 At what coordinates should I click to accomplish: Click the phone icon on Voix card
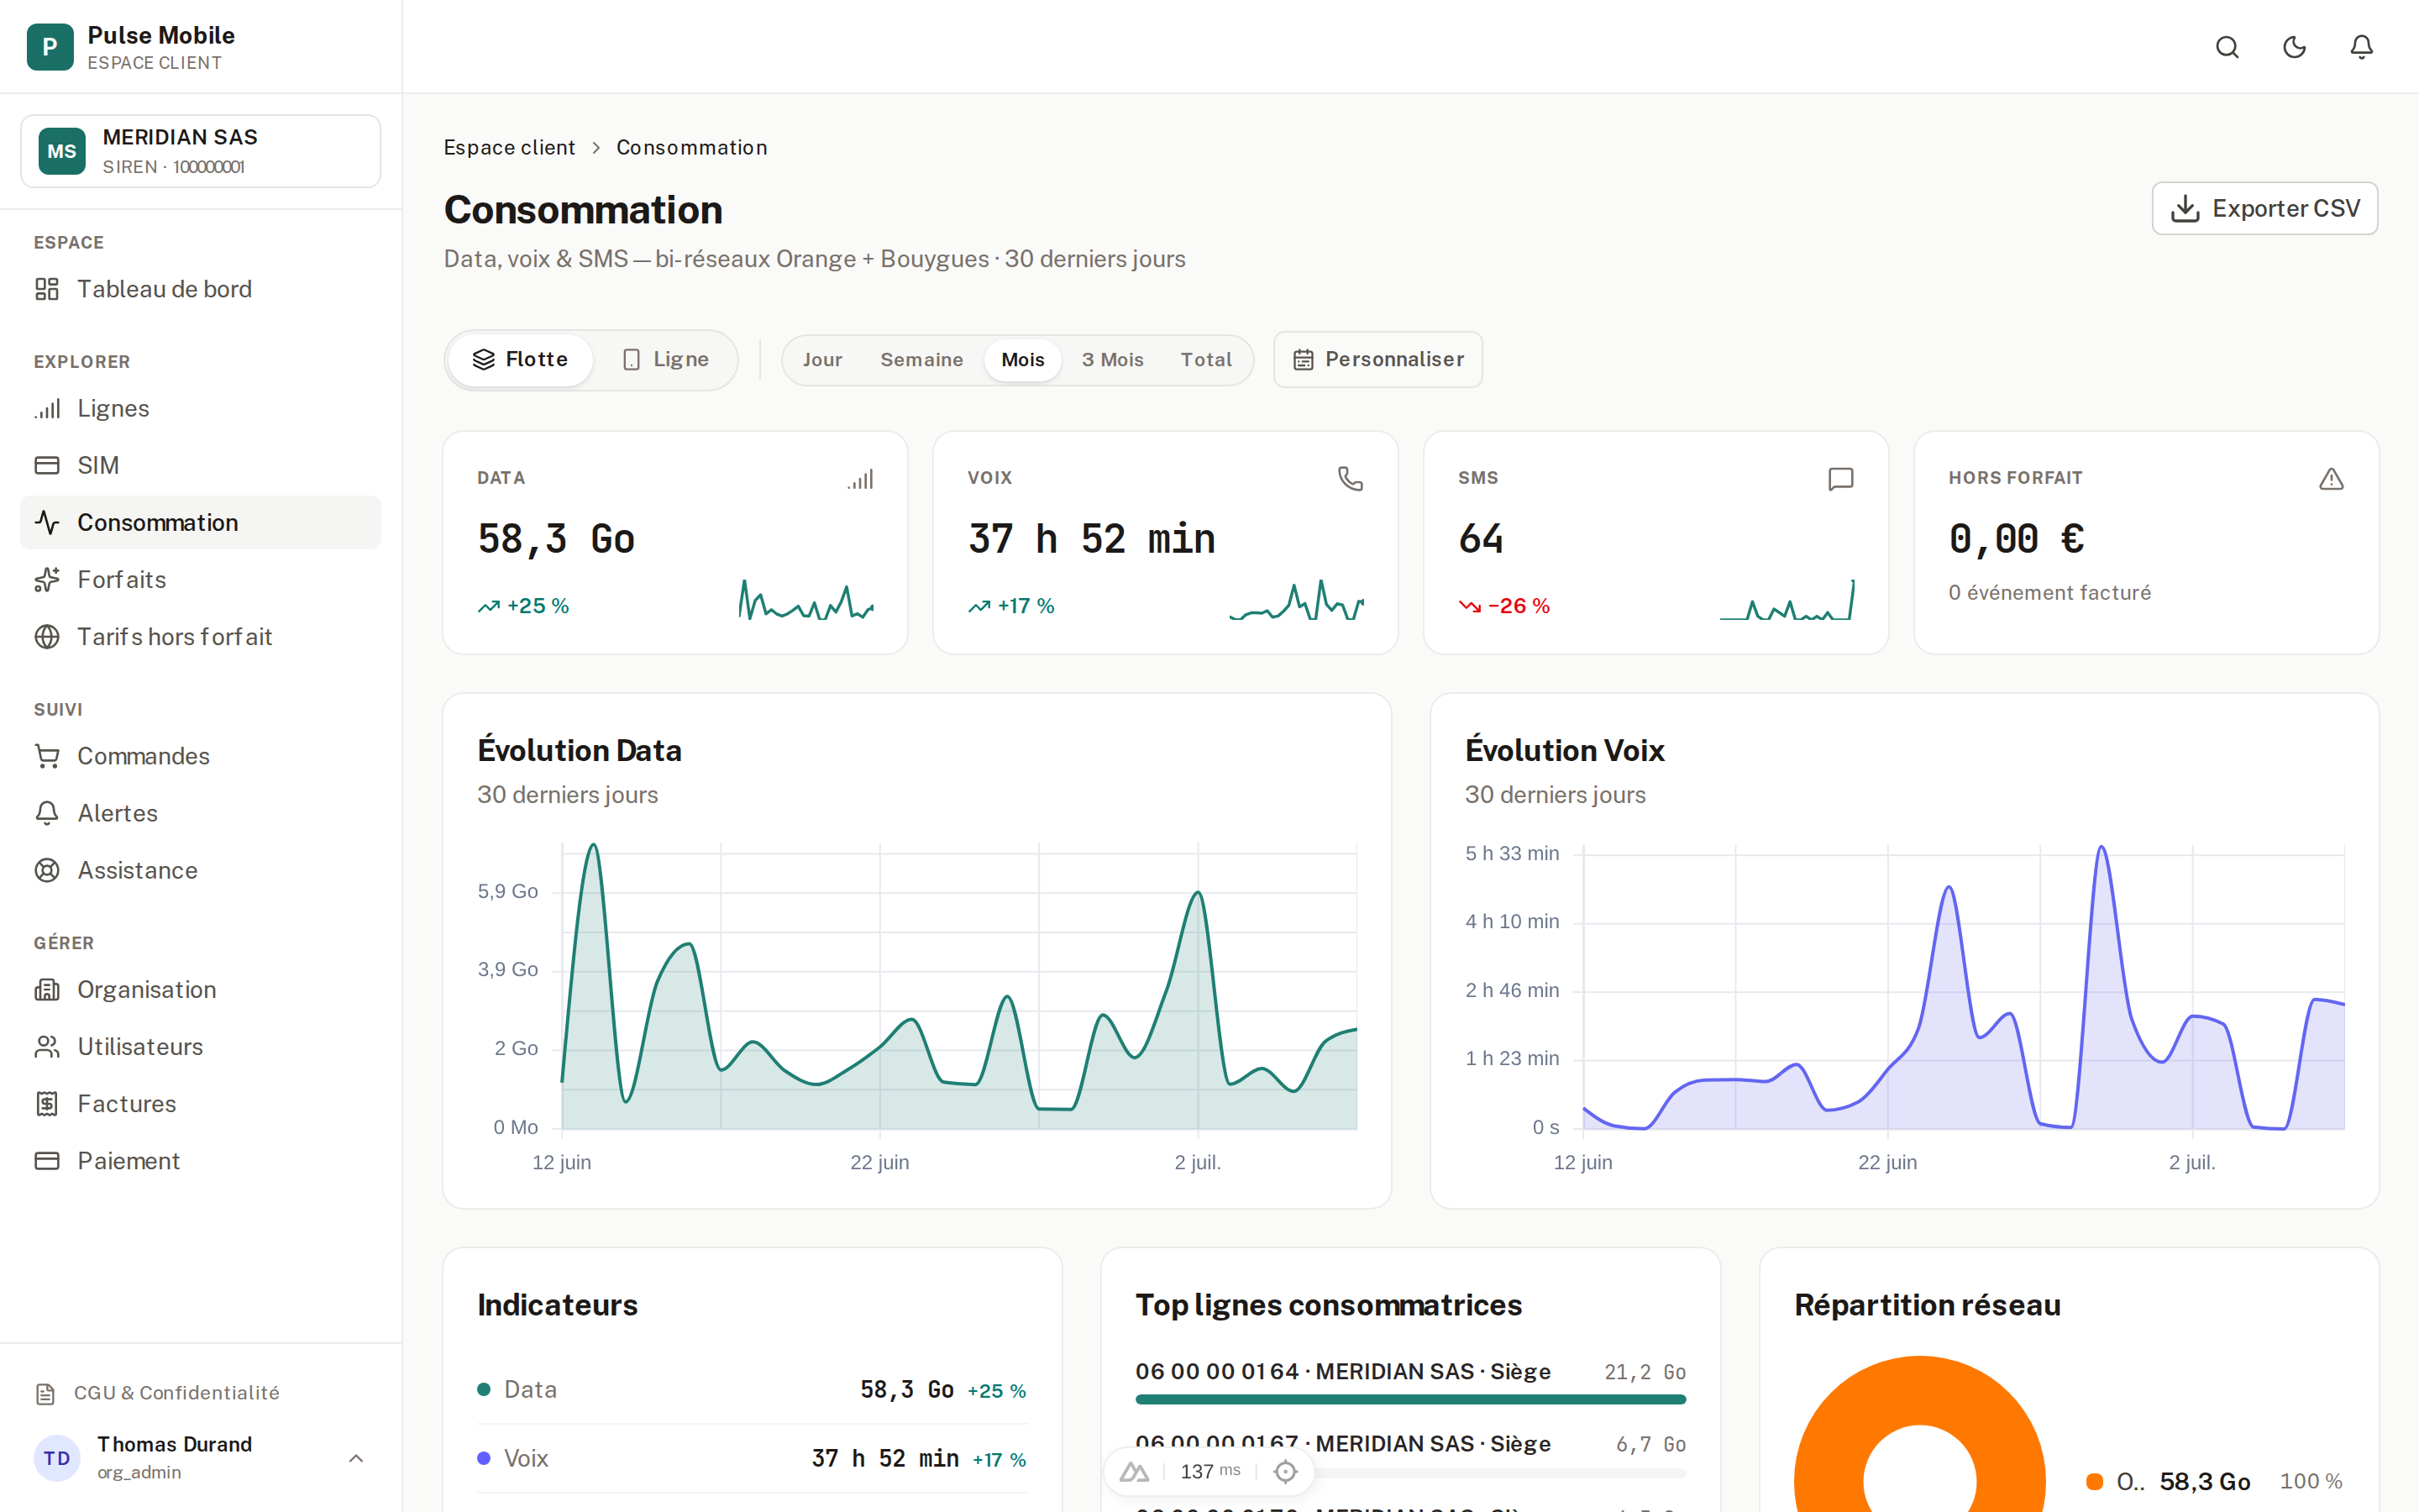point(1351,479)
